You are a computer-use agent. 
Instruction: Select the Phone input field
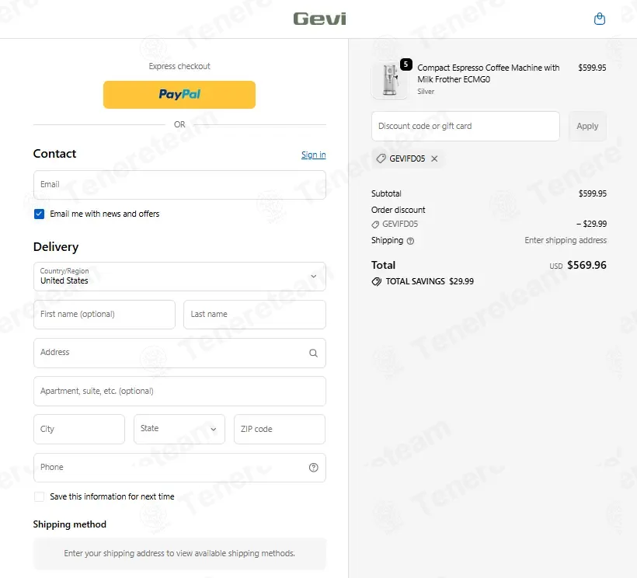(x=179, y=468)
